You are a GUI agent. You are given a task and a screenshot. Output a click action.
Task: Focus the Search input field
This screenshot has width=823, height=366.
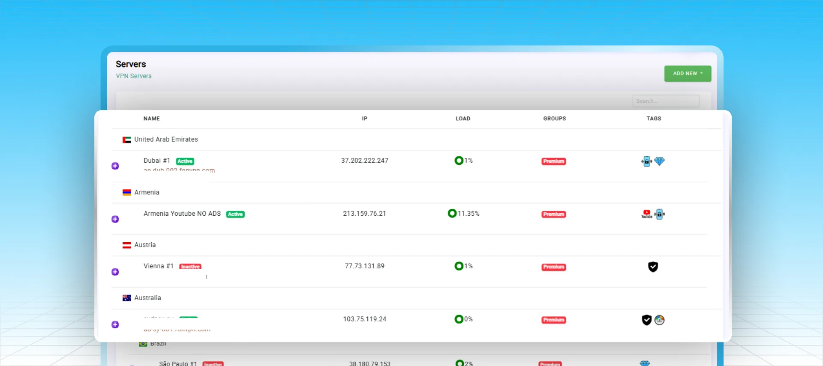666,101
